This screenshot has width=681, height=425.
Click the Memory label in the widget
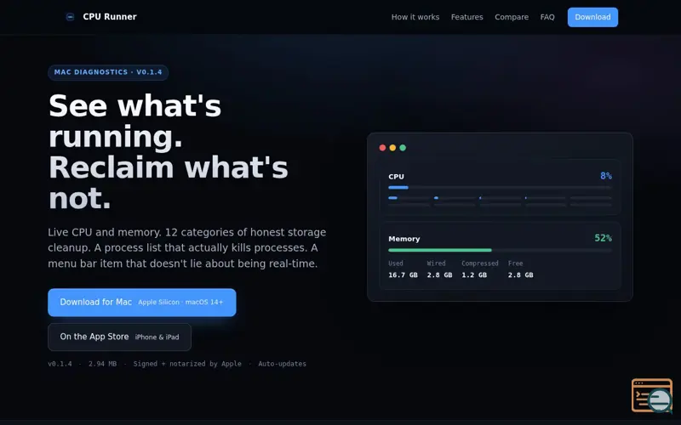pyautogui.click(x=403, y=239)
